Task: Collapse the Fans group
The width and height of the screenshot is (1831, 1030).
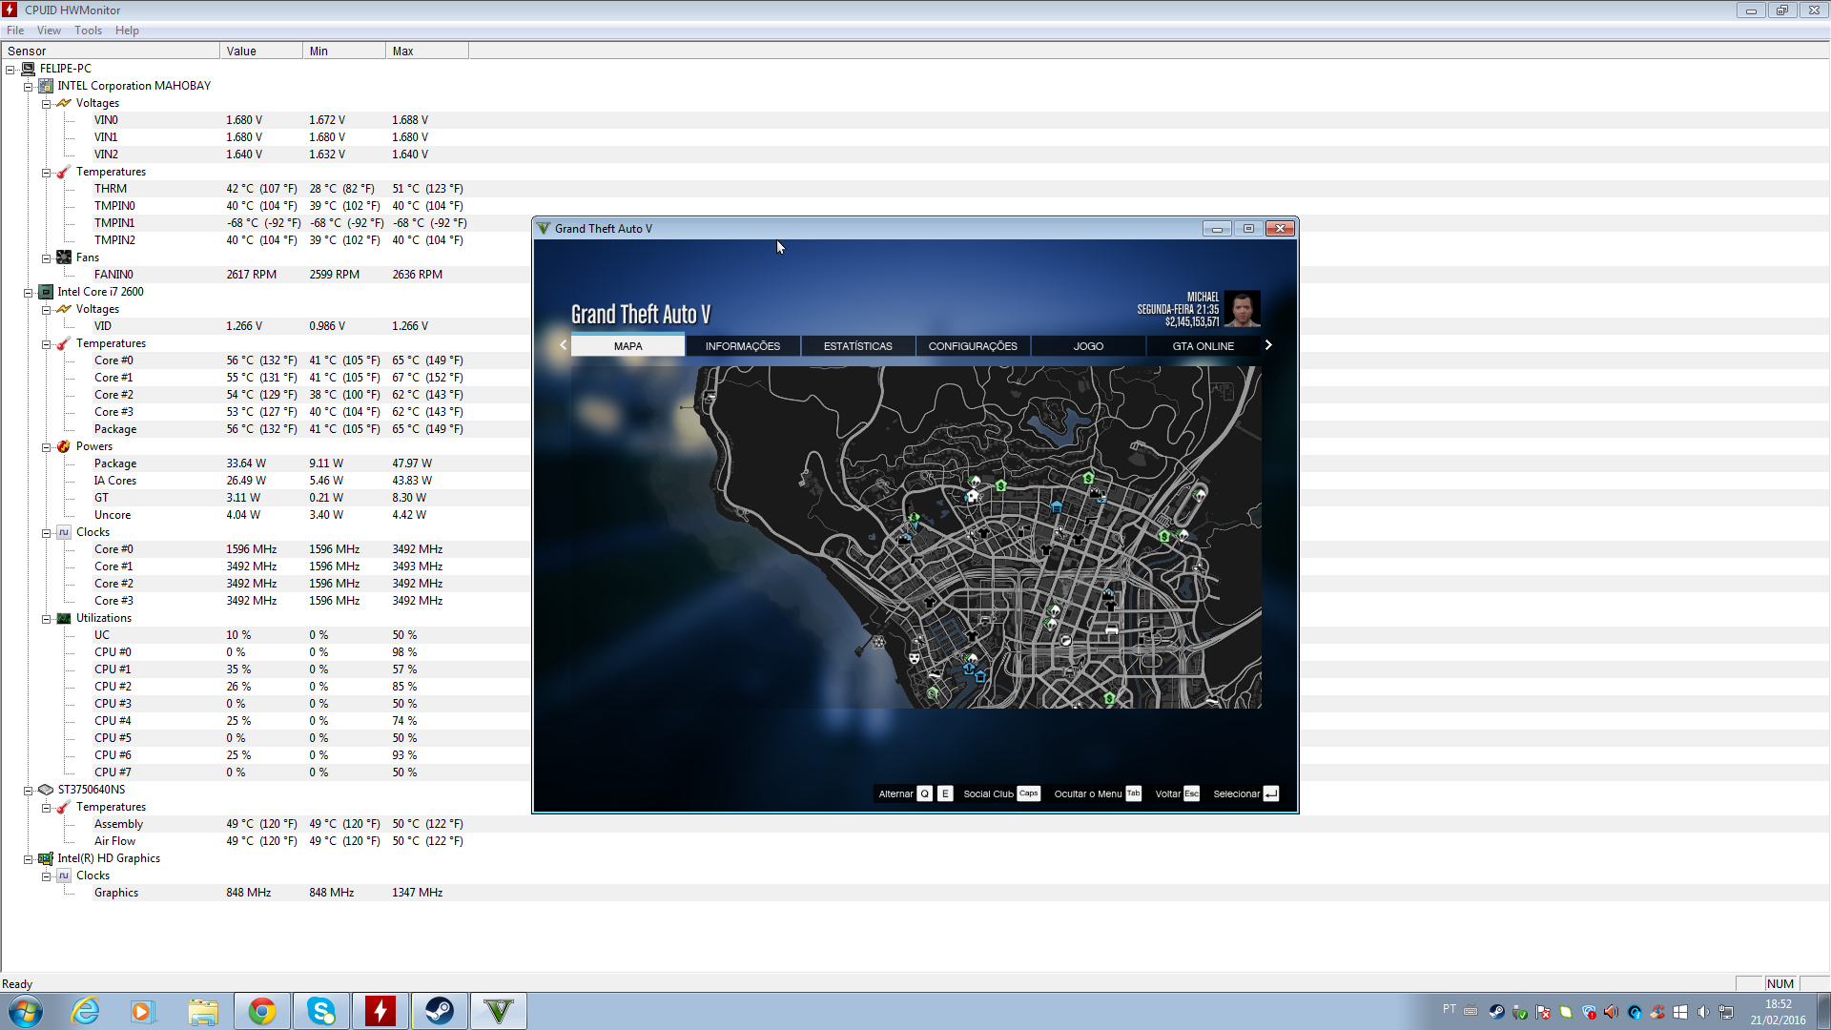Action: coord(46,258)
